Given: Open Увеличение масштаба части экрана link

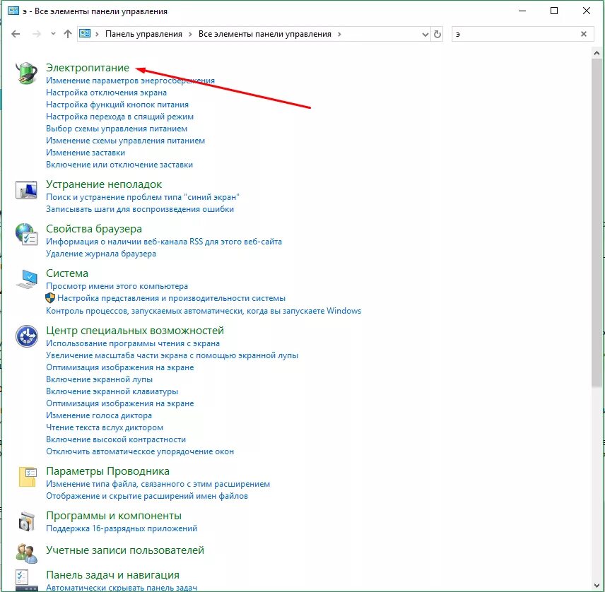Looking at the screenshot, I should click(172, 355).
